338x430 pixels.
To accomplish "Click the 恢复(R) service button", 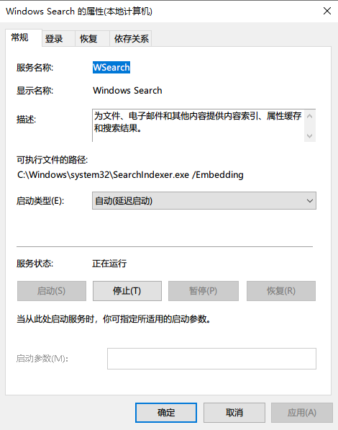I will (x=281, y=291).
